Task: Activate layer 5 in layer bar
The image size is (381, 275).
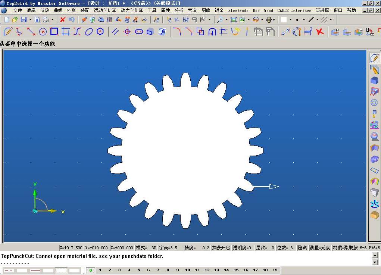Action: 139,270
